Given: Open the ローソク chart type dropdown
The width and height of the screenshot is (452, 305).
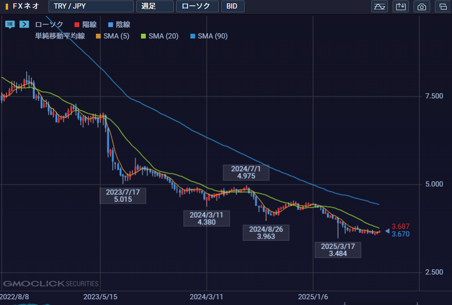Looking at the screenshot, I should pyautogui.click(x=198, y=6).
